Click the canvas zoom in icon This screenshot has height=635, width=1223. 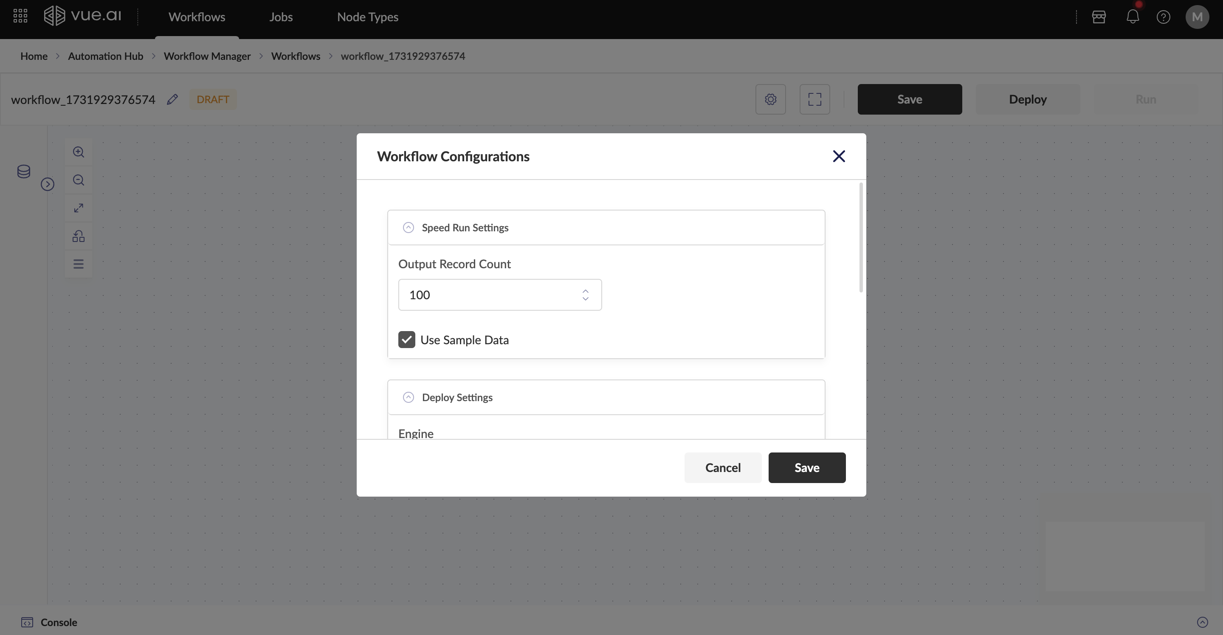[x=78, y=152]
